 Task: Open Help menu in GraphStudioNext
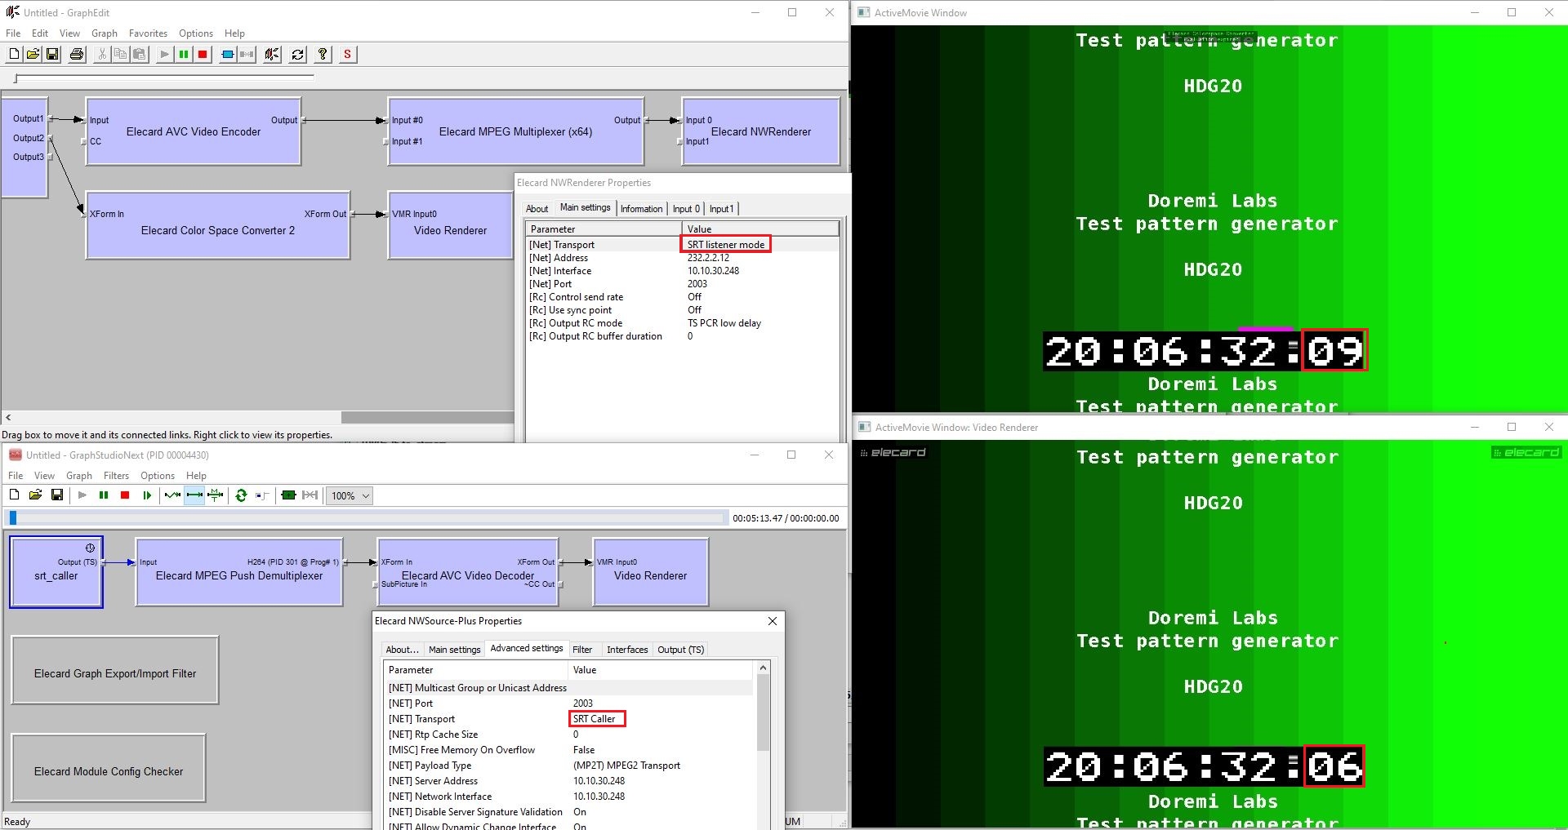pos(196,476)
